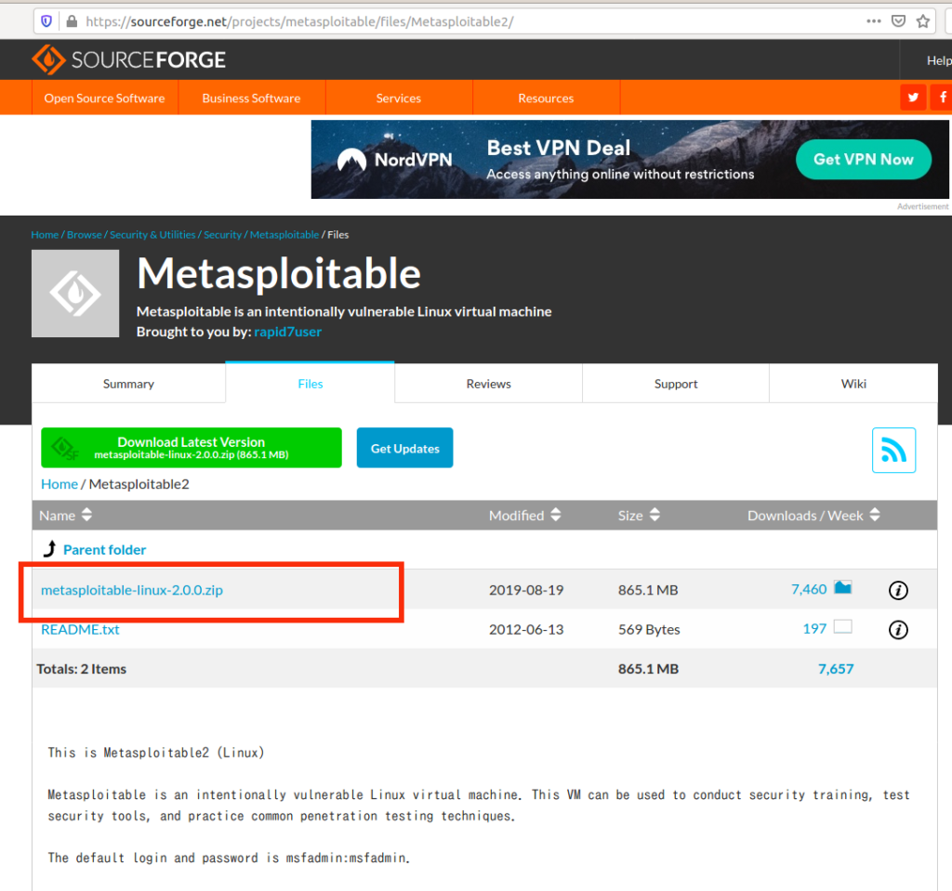The height and width of the screenshot is (891, 952).
Task: Click the Totals: 2 Items text
Action: tap(82, 669)
